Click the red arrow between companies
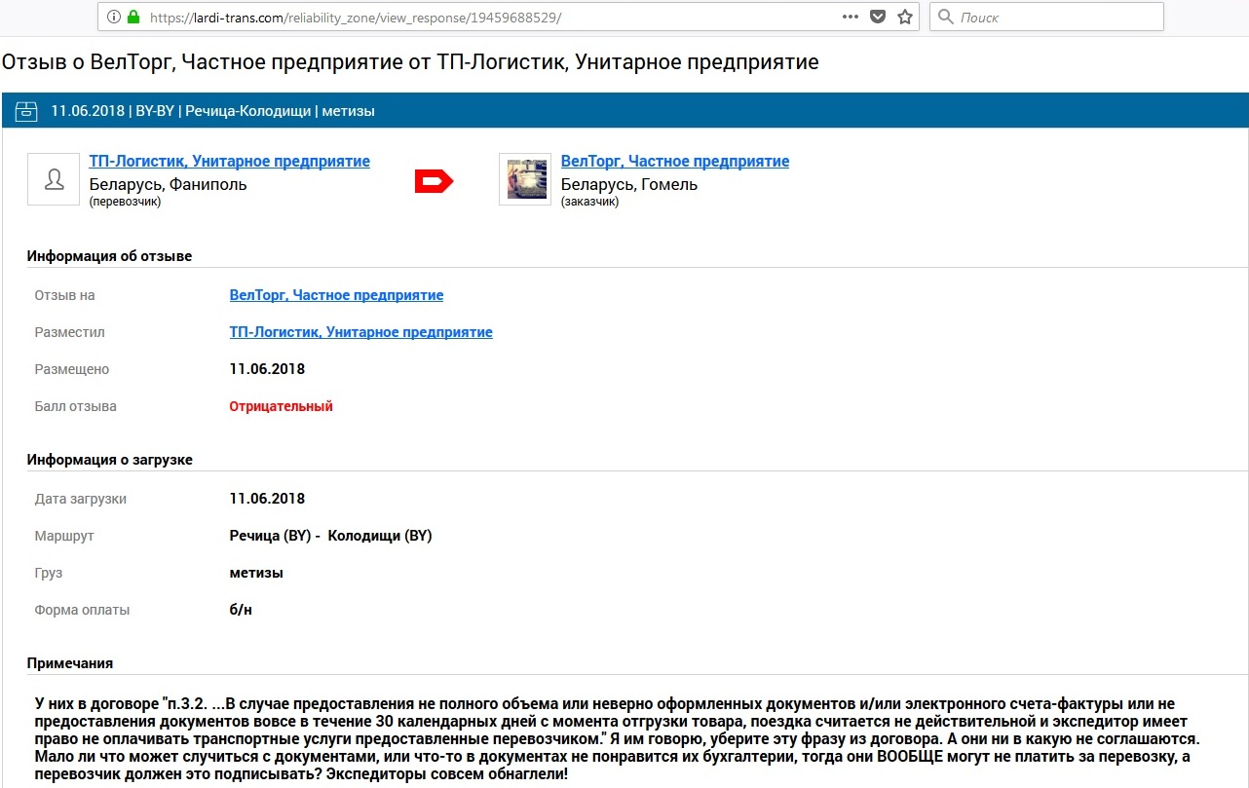Viewport: 1249px width, 788px height. point(435,181)
